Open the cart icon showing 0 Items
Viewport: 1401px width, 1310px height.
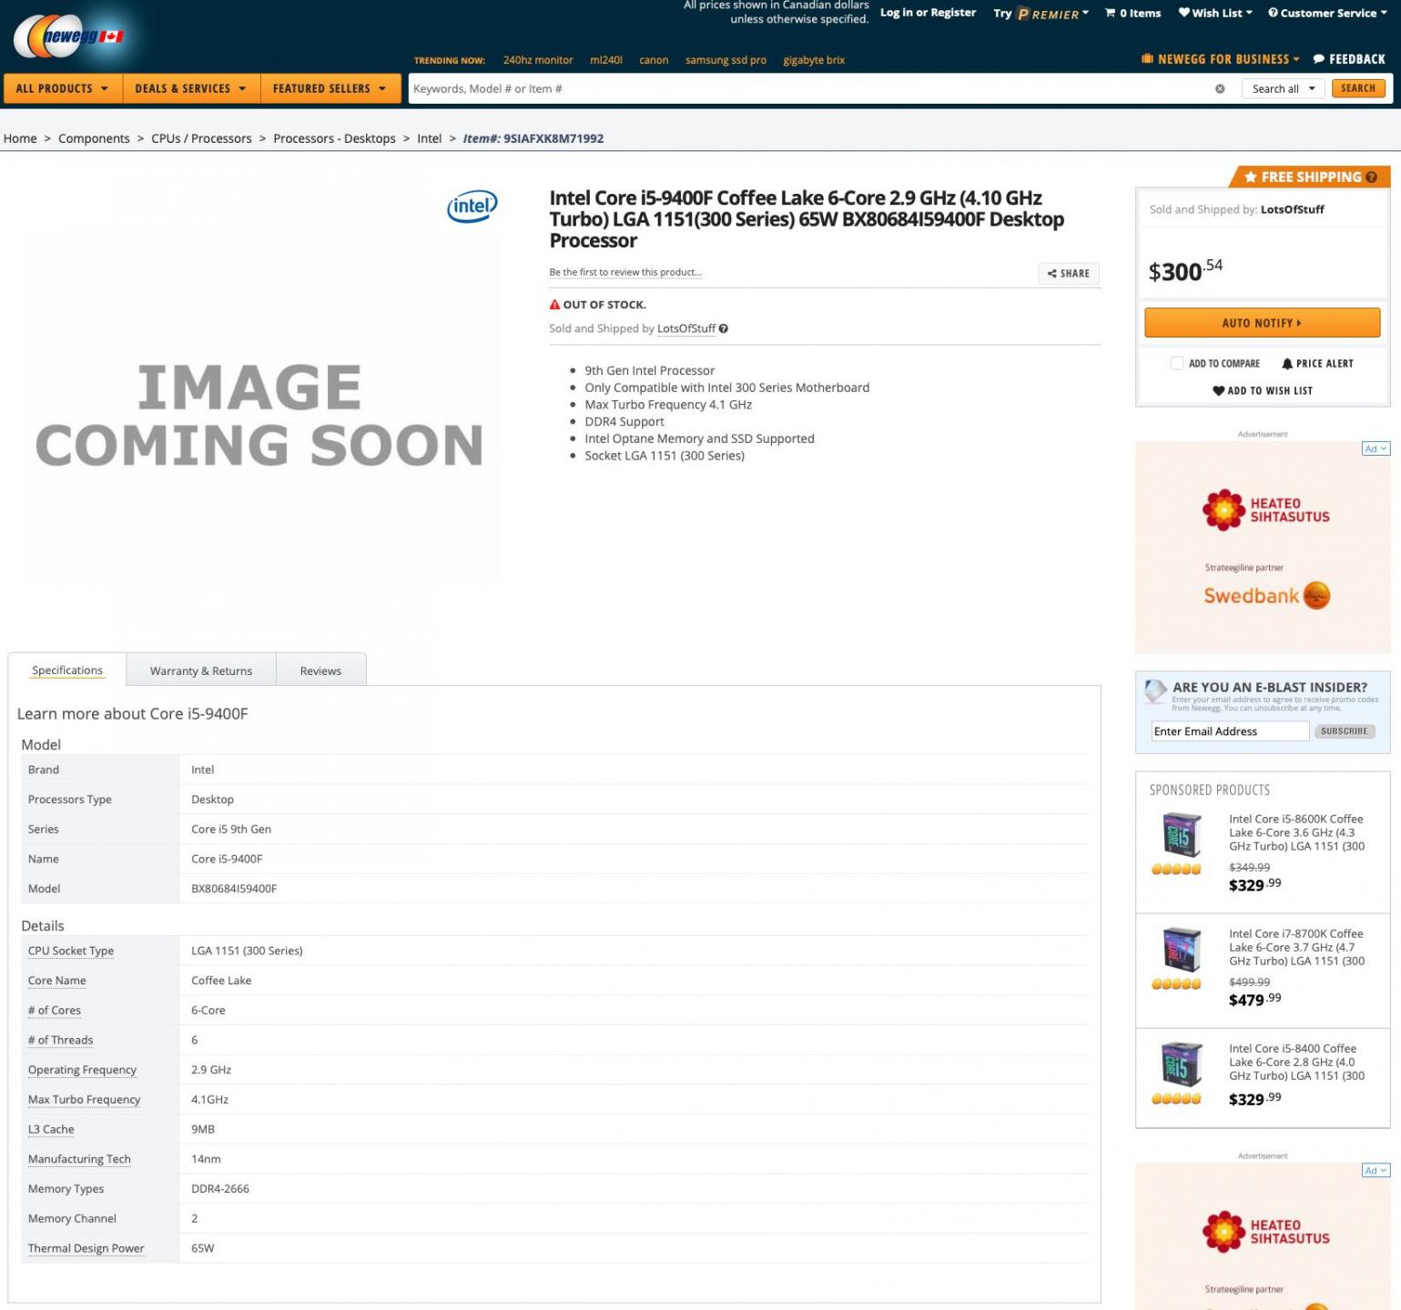[1110, 13]
